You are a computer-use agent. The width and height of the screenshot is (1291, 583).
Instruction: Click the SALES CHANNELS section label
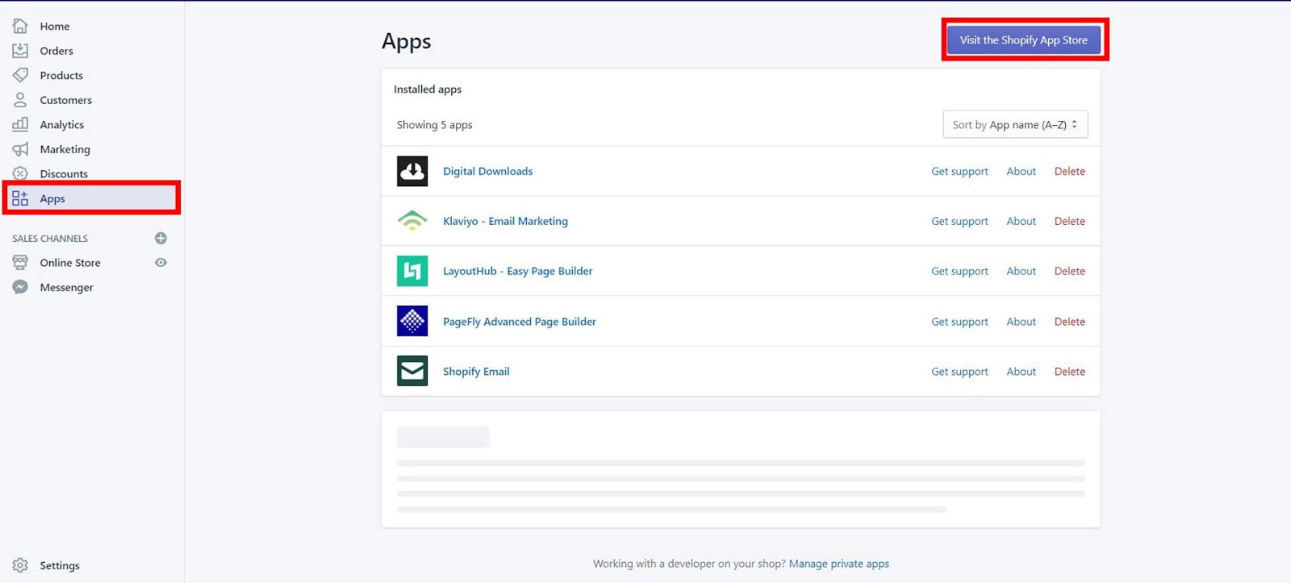click(x=50, y=239)
